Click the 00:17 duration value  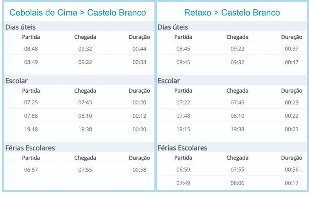(291, 183)
